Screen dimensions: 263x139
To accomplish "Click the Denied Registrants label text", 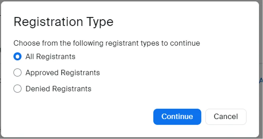I will point(58,89).
